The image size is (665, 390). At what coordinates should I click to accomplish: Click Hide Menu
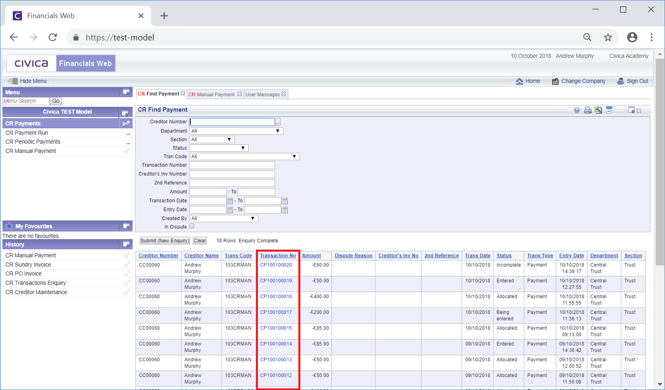[27, 81]
